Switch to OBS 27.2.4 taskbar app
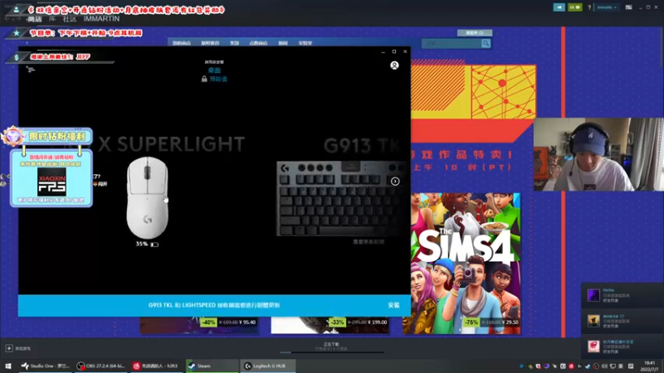 tap(100, 366)
